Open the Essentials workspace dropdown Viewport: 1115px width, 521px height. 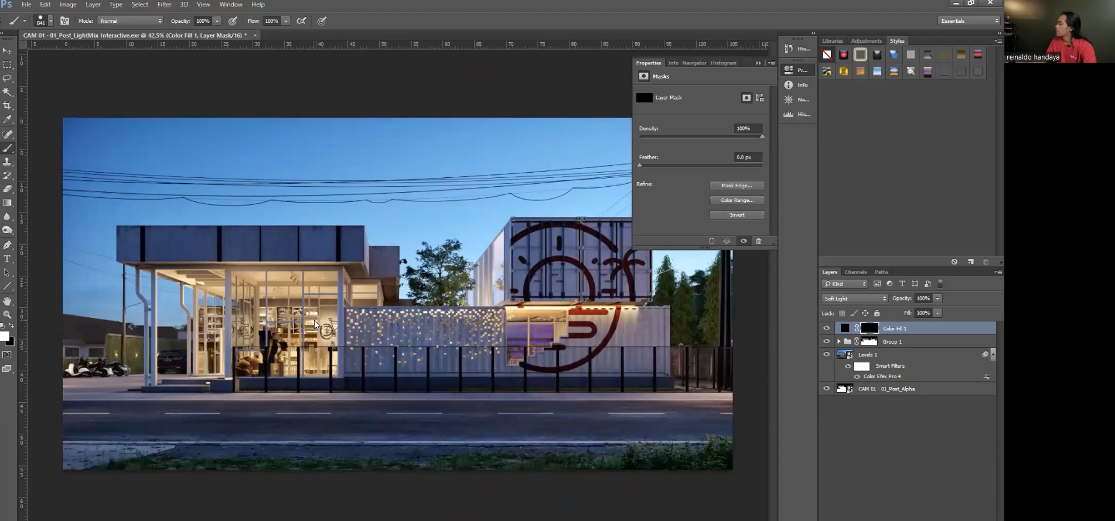click(x=969, y=20)
